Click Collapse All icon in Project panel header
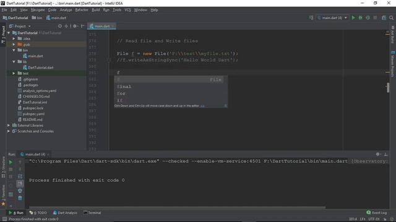The width and height of the screenshot is (396, 222). [x=66, y=26]
